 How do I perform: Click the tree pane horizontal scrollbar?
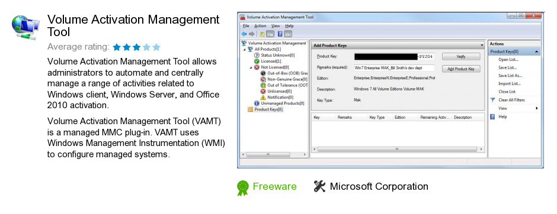274,155
